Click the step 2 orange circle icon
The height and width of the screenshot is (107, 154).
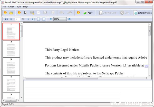click(x=19, y=13)
